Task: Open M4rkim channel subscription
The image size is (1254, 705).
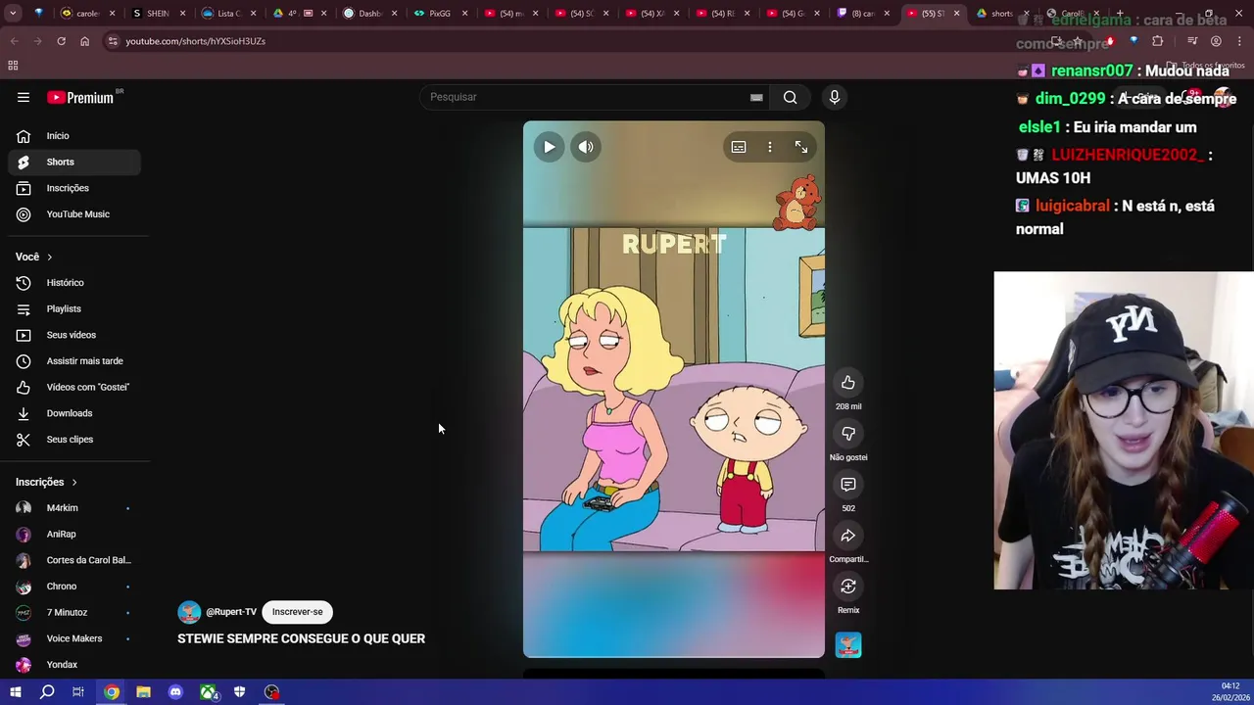Action: 74,508
